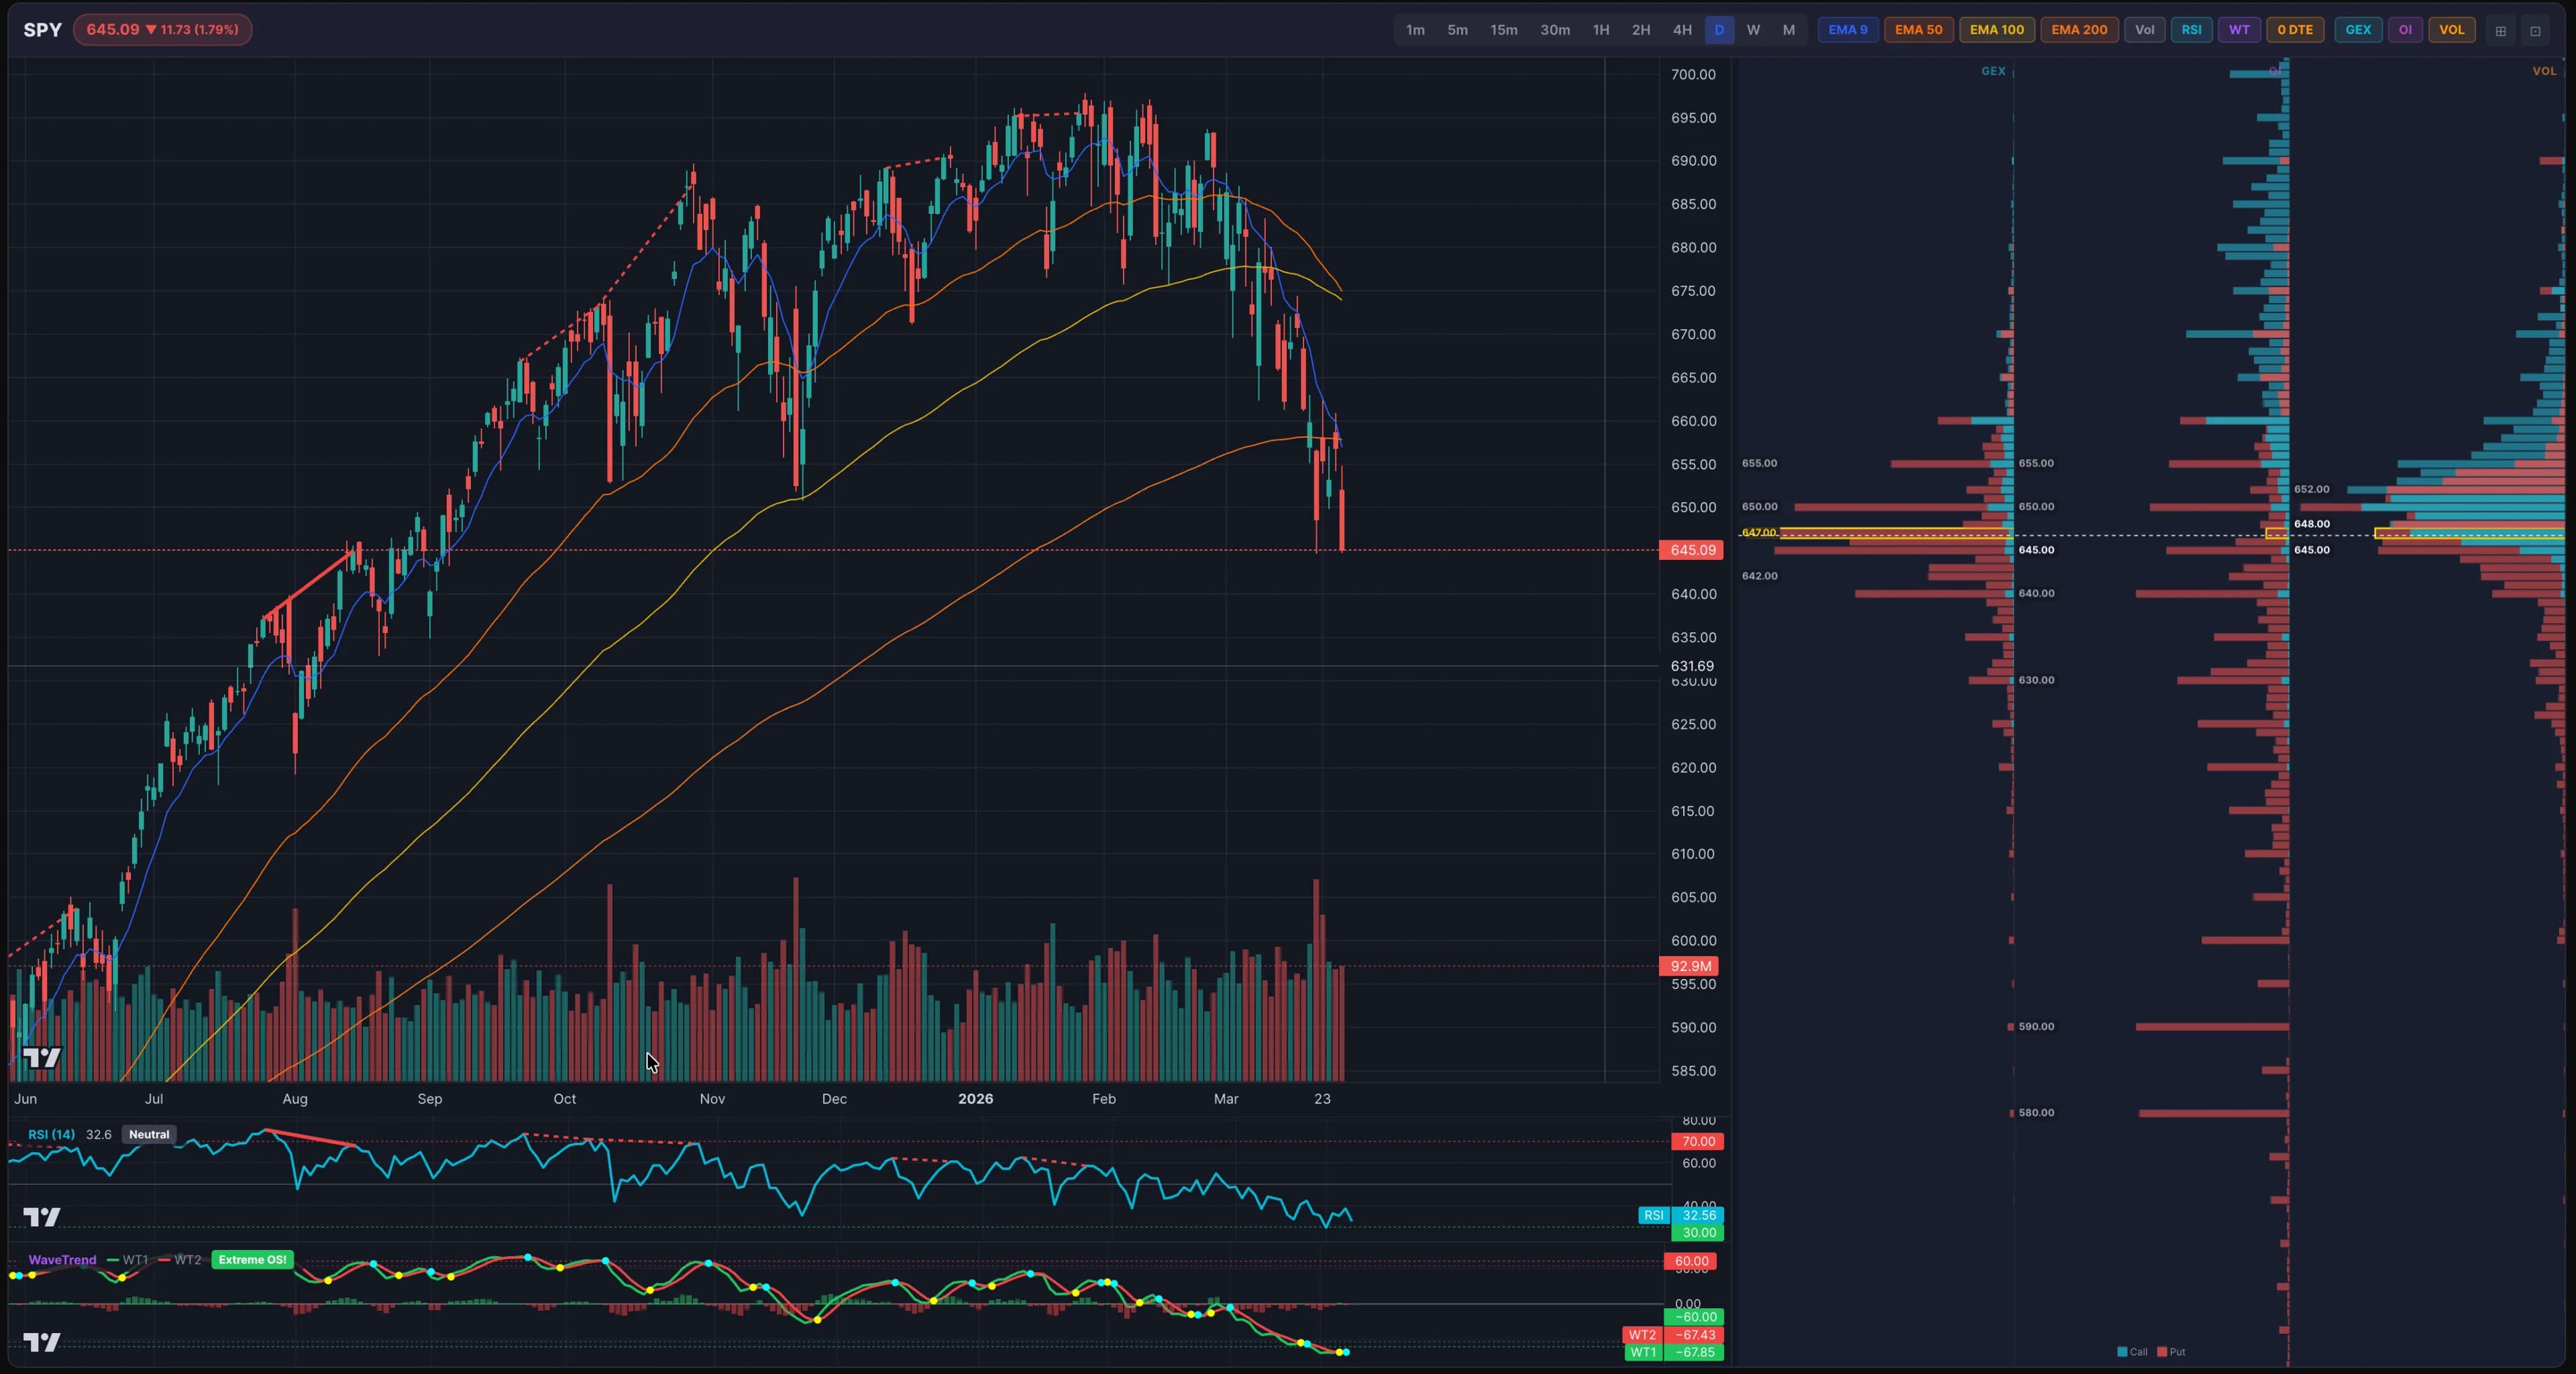Click the 630.00 GEX strike label
2576x1374 pixels.
pos(2036,681)
